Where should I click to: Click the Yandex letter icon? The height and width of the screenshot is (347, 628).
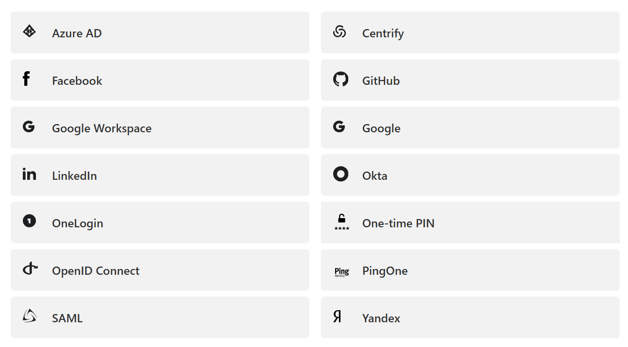click(337, 317)
